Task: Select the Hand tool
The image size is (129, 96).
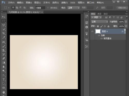Action: click(x=4, y=92)
